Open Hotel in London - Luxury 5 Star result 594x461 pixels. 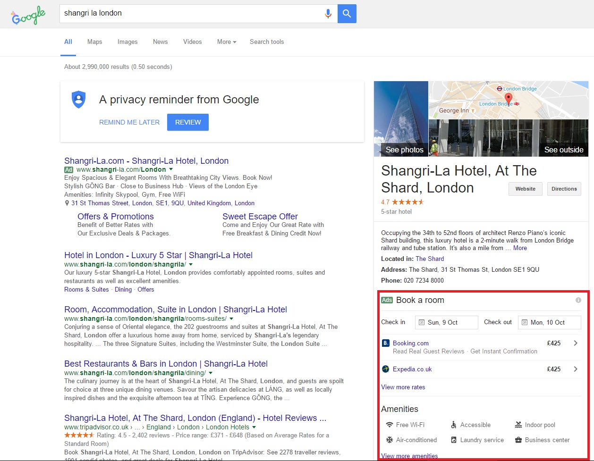coord(158,255)
